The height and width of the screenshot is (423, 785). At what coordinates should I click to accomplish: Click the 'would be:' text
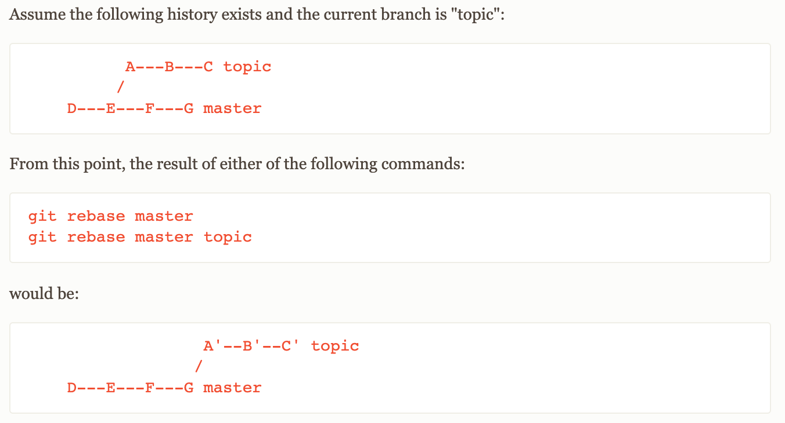44,293
